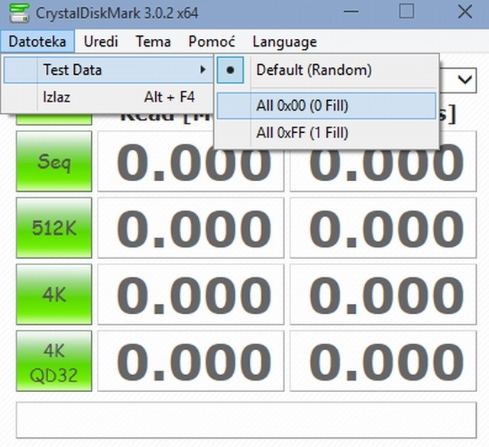The height and width of the screenshot is (447, 489).
Task: Run the 4K QD32 benchmark test
Action: (53, 360)
